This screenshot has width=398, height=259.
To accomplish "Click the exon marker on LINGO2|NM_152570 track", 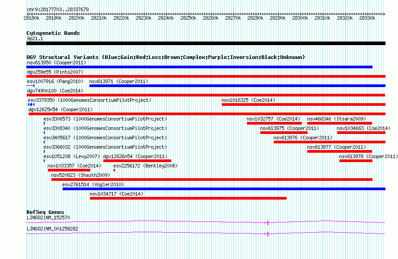I will tap(268, 223).
